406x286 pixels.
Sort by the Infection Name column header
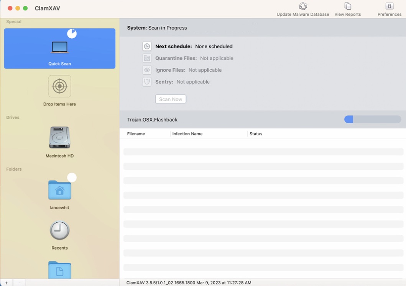click(187, 134)
